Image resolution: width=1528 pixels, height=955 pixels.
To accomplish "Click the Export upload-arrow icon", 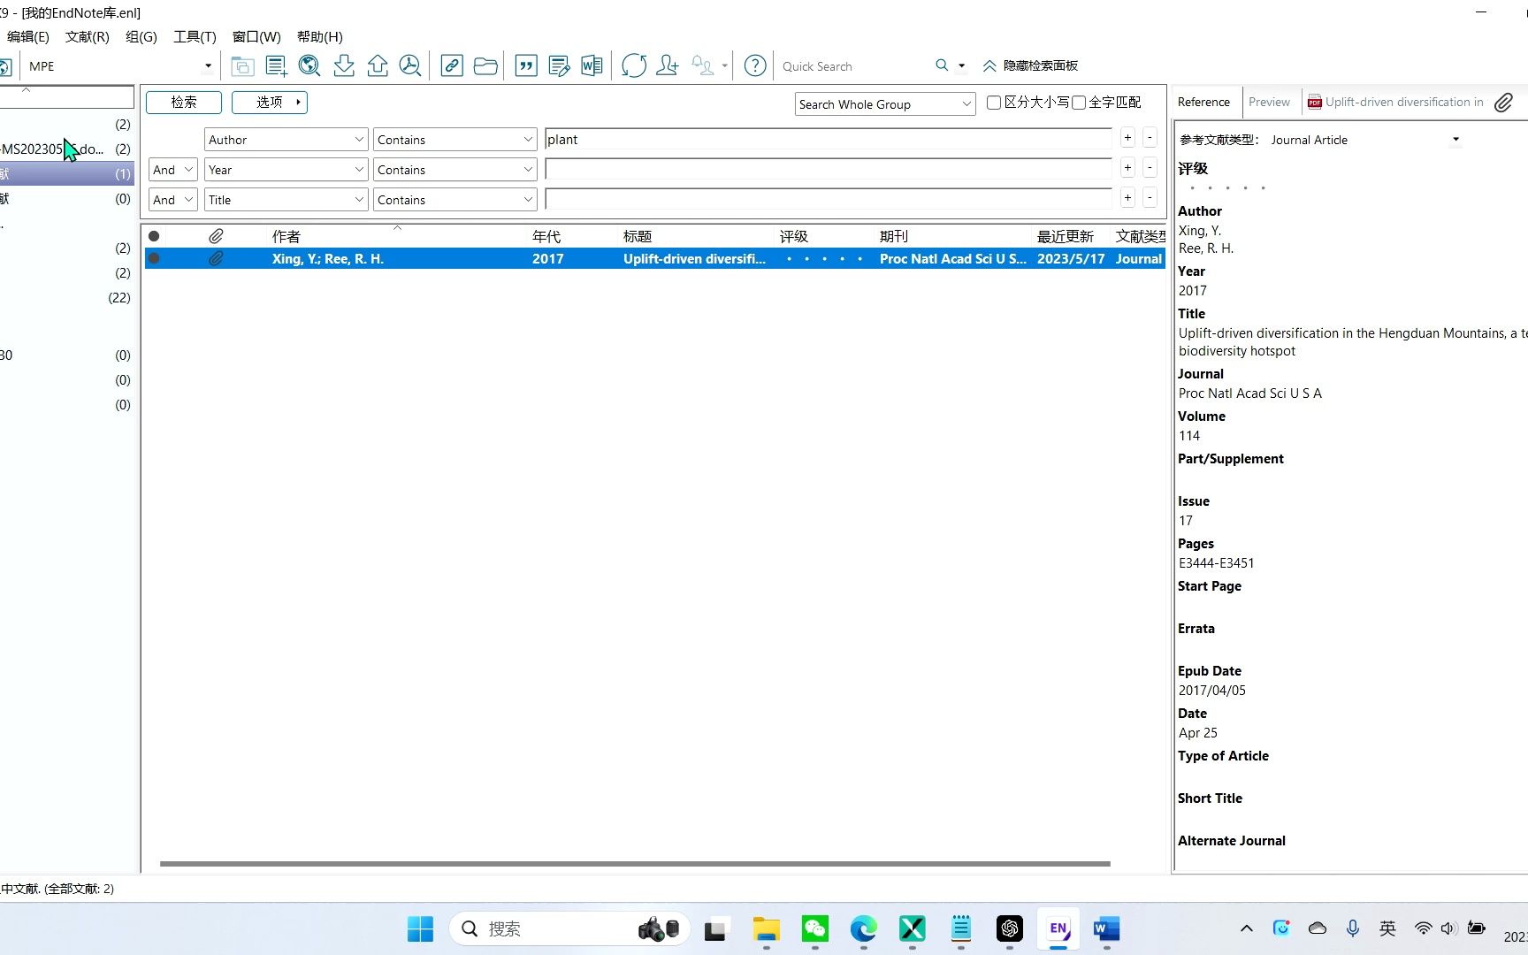I will (x=378, y=65).
